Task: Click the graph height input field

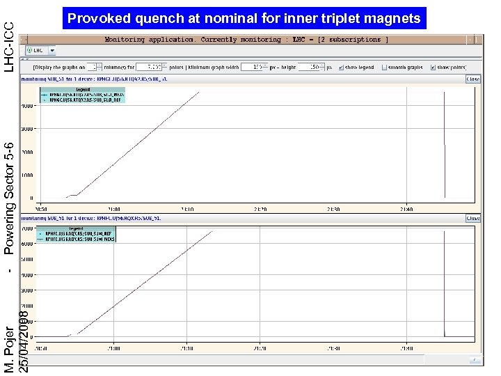Action: tap(311, 67)
